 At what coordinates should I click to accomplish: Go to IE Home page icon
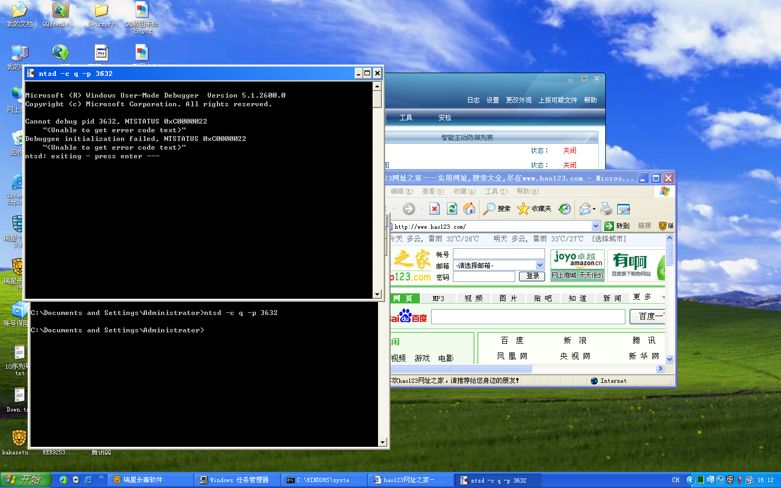tap(469, 209)
